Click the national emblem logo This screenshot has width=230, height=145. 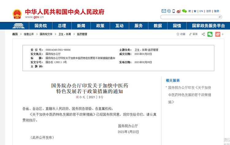tap(17, 14)
